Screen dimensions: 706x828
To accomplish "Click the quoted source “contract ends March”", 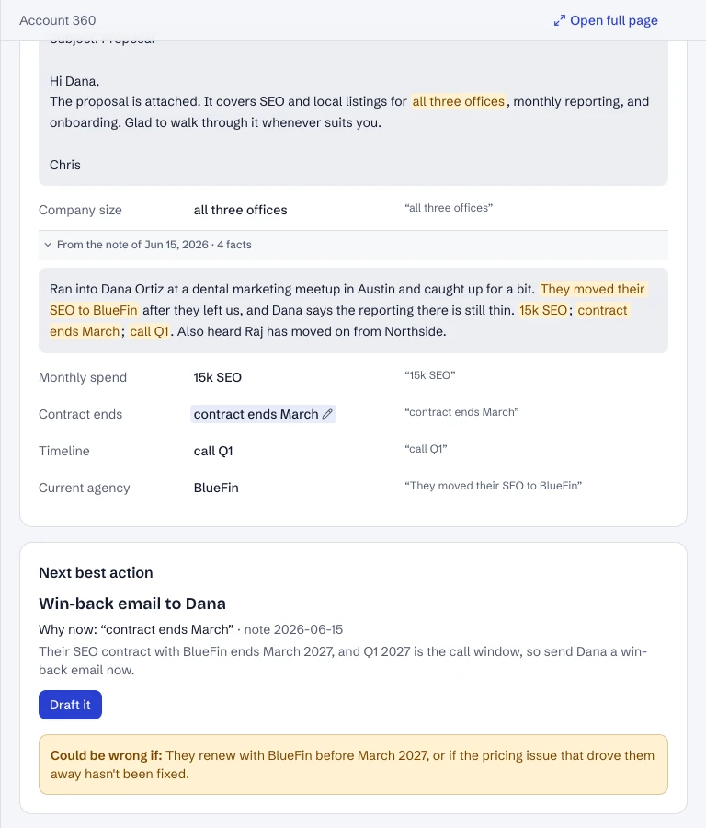I will pos(461,412).
